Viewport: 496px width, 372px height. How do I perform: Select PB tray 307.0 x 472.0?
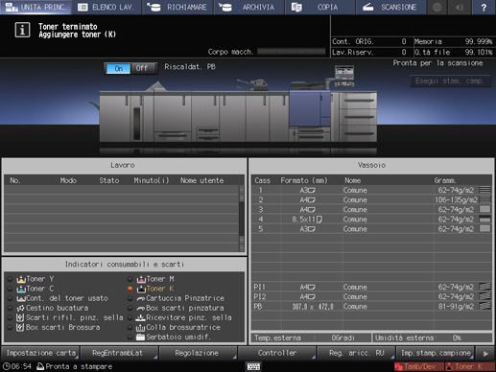(x=371, y=307)
